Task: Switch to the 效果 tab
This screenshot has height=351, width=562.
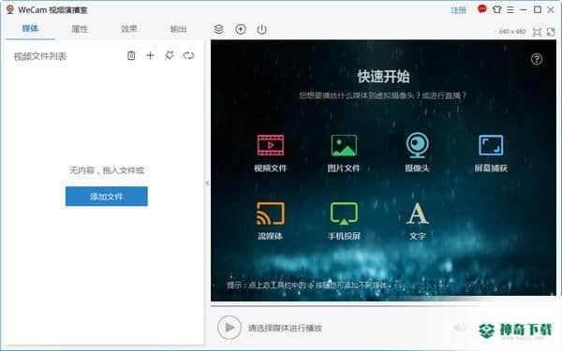Action: [x=128, y=29]
